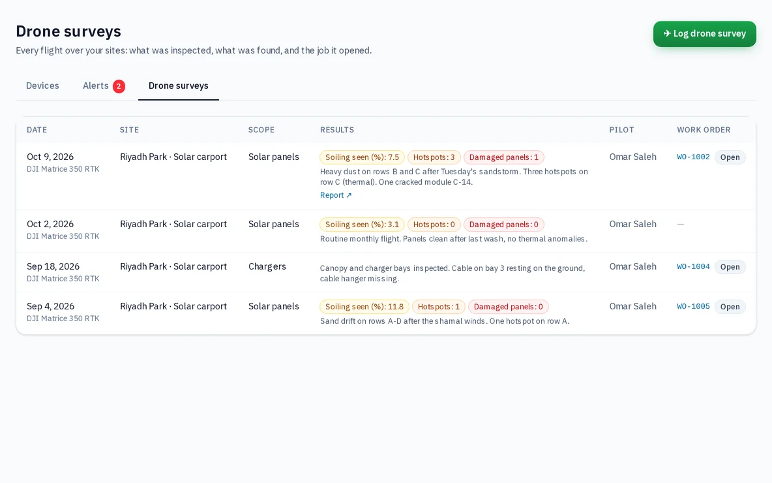Click the WORK ORDER column header

click(x=704, y=130)
